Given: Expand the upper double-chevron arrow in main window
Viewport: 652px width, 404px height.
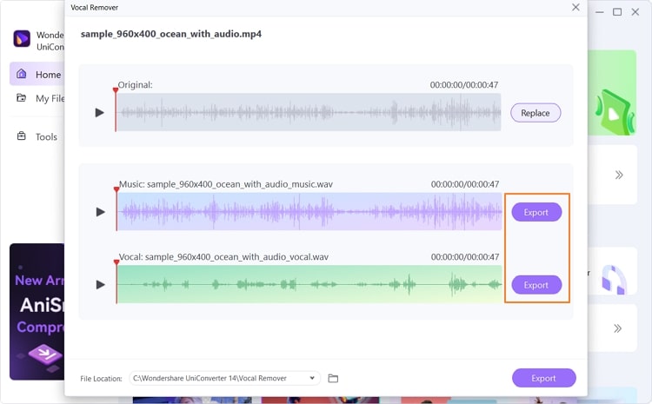Looking at the screenshot, I should tap(619, 175).
